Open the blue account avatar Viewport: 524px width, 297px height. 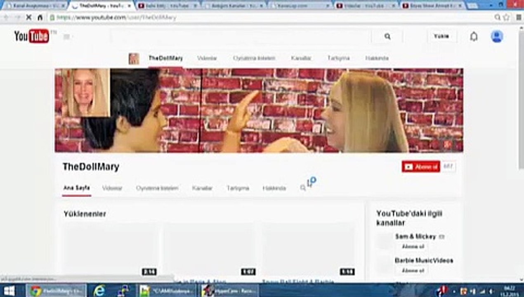tap(497, 36)
